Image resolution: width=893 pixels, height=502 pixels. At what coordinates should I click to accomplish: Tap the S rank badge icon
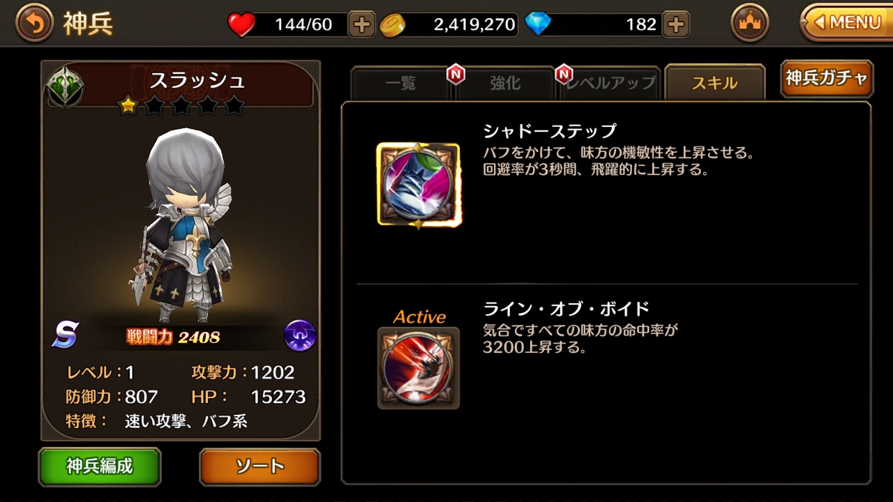click(x=65, y=336)
